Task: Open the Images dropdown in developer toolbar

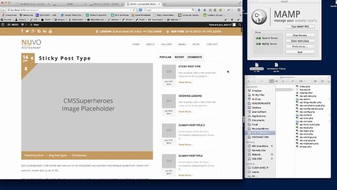Action: 61,20
